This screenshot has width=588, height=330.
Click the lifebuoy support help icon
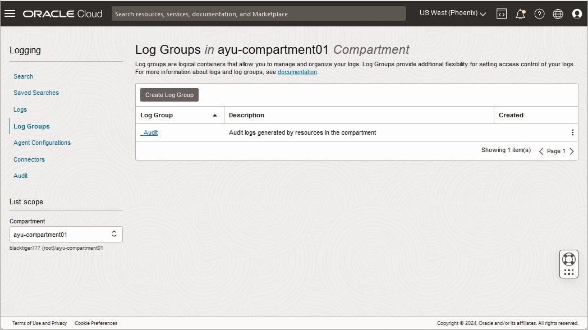pos(569,259)
